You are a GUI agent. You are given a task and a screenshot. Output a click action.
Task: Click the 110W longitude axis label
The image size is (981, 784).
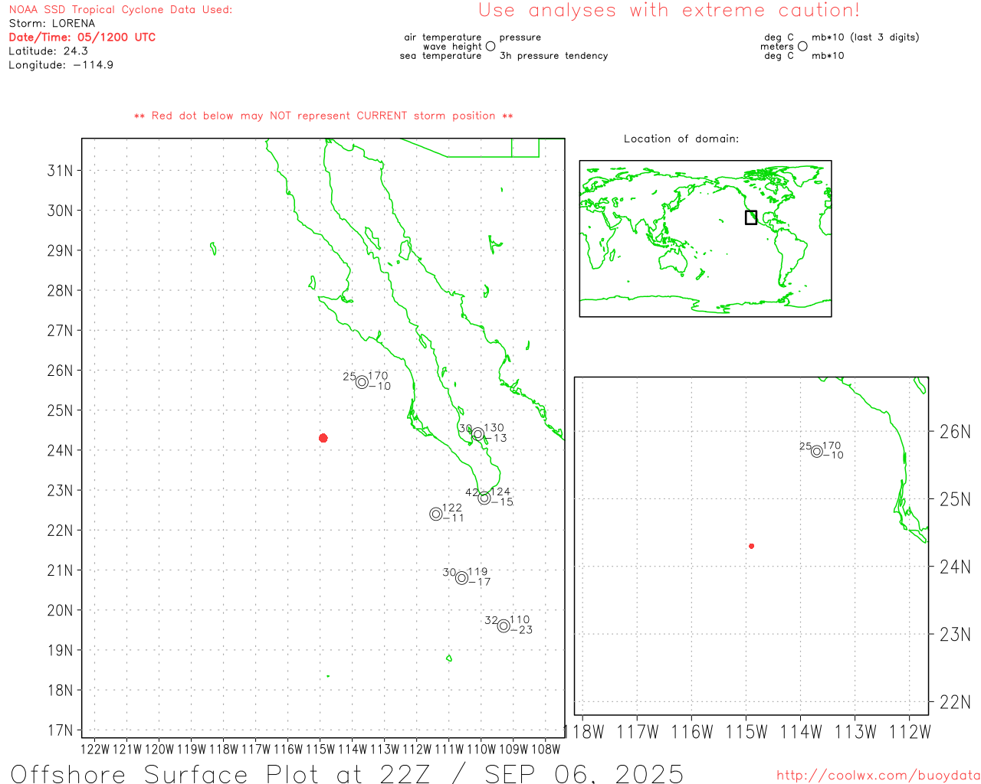[x=481, y=749]
